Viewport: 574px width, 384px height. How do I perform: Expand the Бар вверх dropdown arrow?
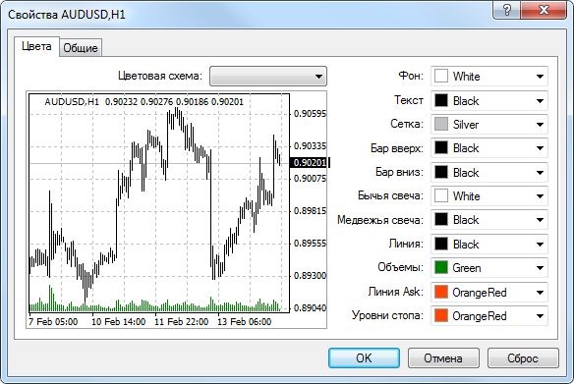click(x=540, y=148)
